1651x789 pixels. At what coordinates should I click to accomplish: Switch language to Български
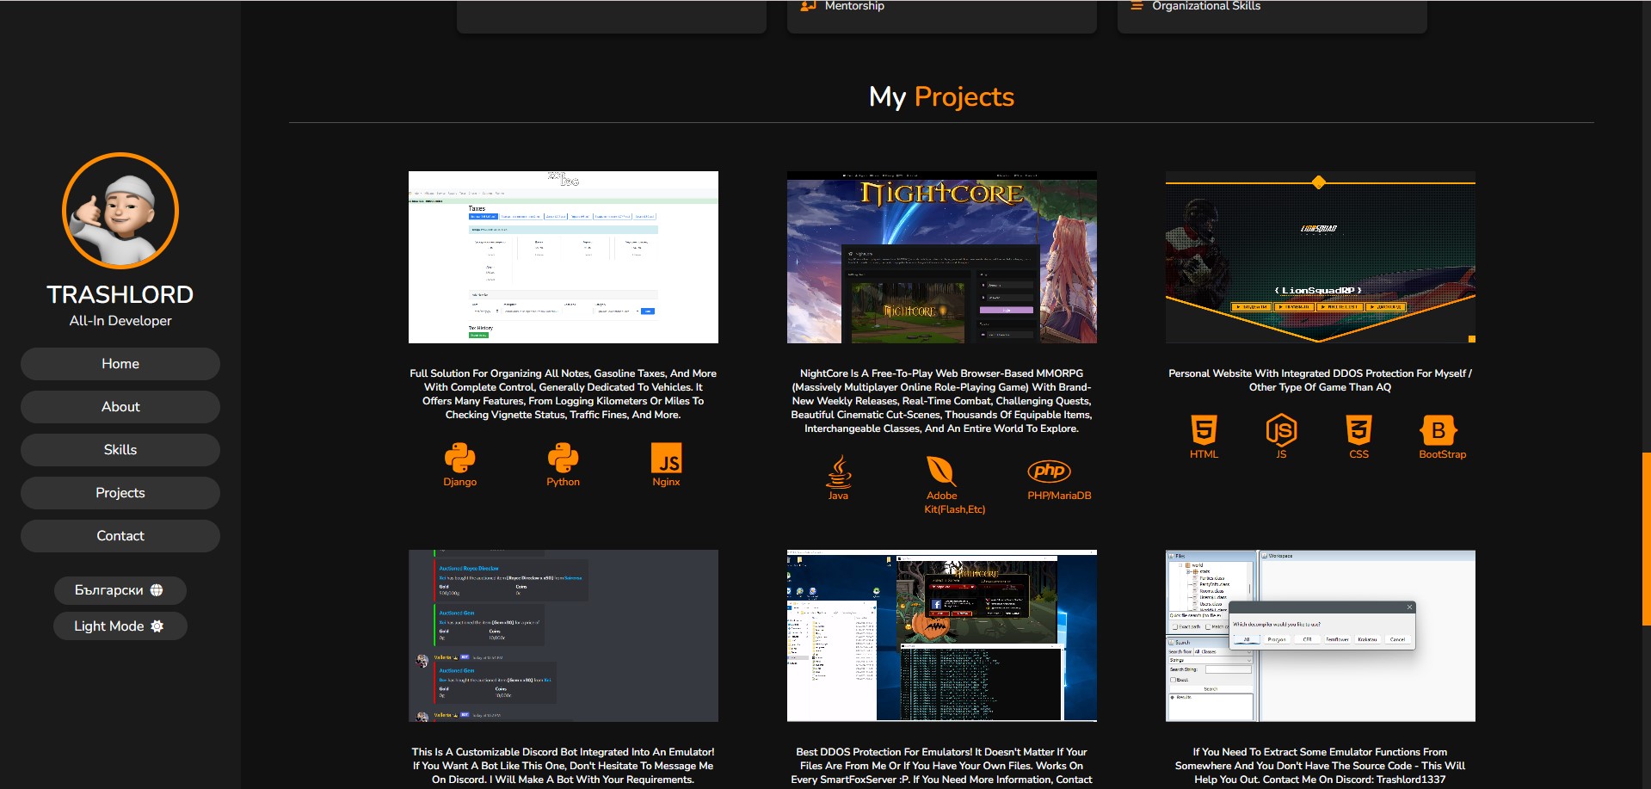120,590
